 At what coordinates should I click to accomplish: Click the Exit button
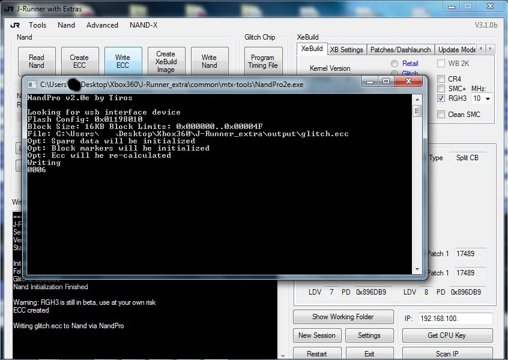pos(369,353)
